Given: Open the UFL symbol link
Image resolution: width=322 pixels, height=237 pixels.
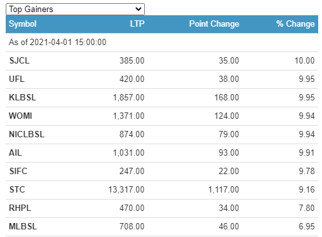Looking at the screenshot, I should (x=17, y=79).
